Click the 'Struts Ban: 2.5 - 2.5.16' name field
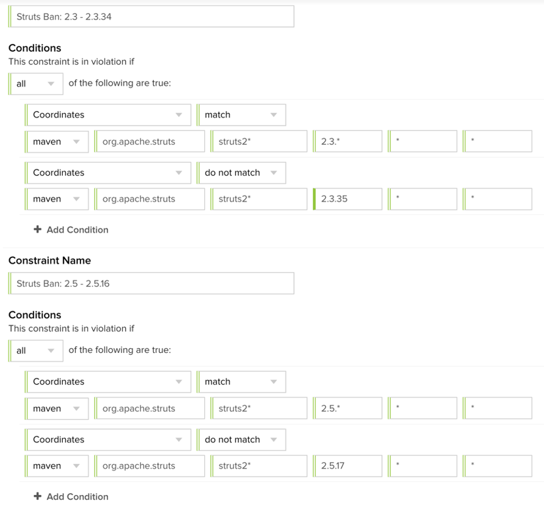This screenshot has height=512, width=544. pyautogui.click(x=151, y=283)
